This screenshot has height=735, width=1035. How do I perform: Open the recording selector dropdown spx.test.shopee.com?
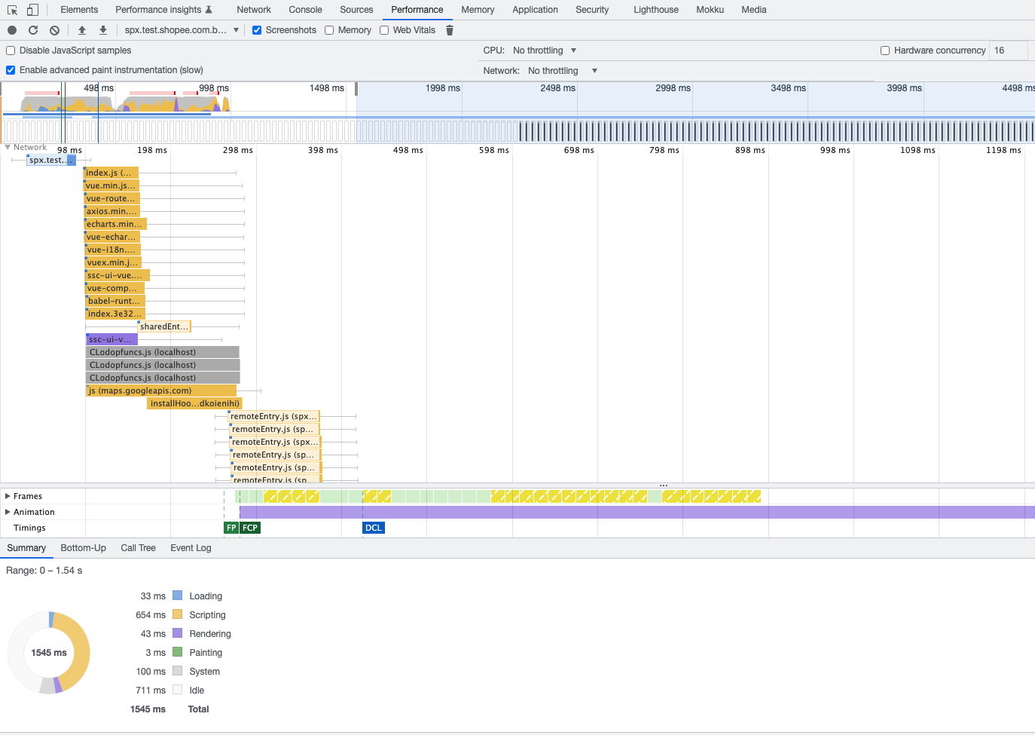(x=182, y=30)
